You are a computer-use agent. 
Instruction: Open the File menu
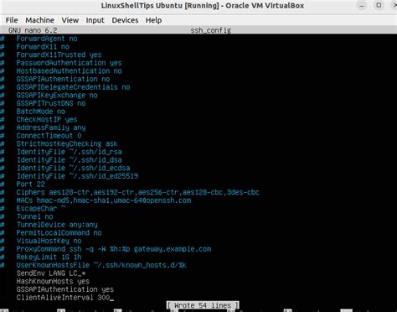(12, 20)
